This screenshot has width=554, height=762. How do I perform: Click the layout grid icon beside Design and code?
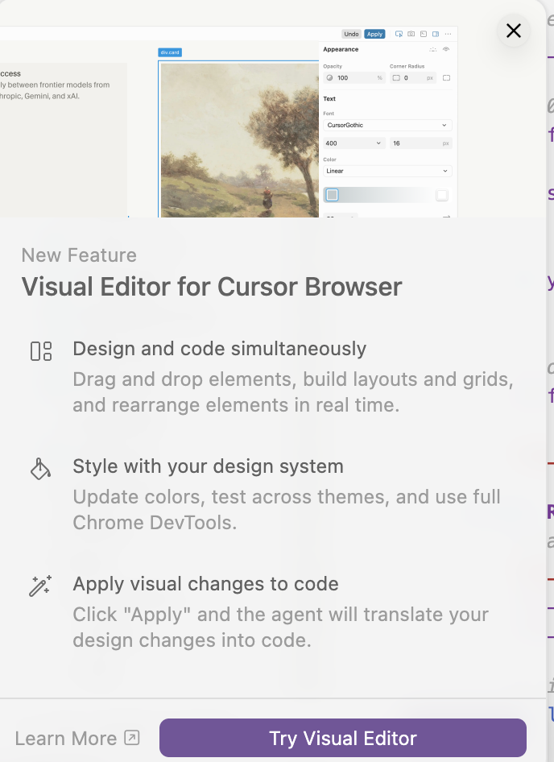[x=40, y=351]
